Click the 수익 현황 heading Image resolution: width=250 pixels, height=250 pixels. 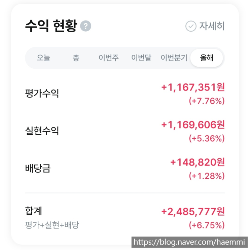pos(51,26)
